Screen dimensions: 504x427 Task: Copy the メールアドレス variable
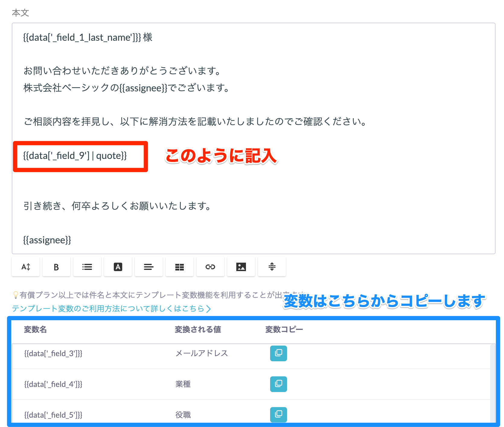point(278,353)
